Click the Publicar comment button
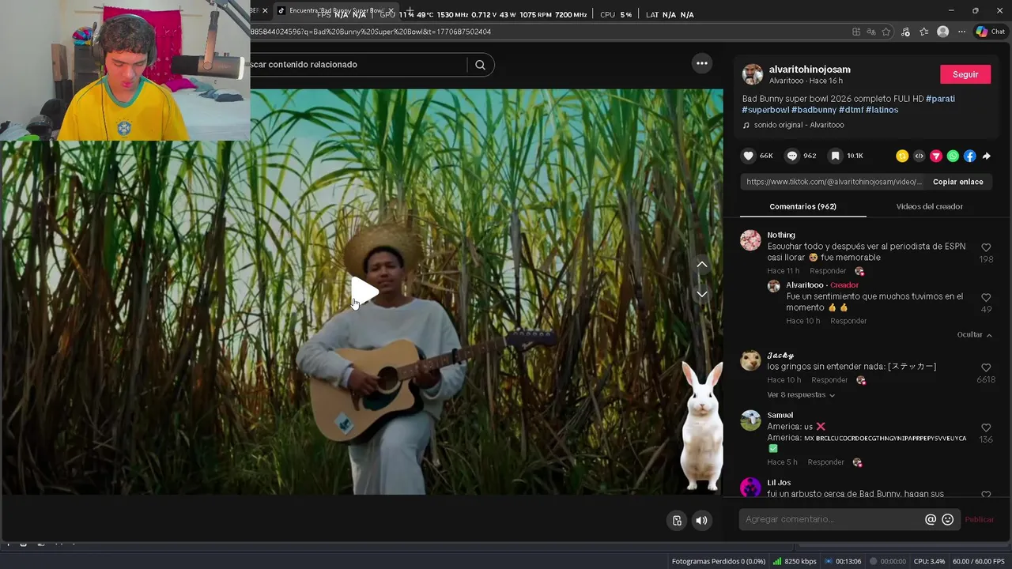Image resolution: width=1012 pixels, height=569 pixels. pos(980,519)
